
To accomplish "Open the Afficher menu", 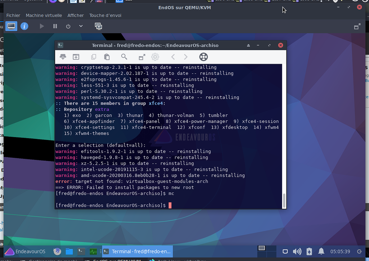I will (76, 15).
